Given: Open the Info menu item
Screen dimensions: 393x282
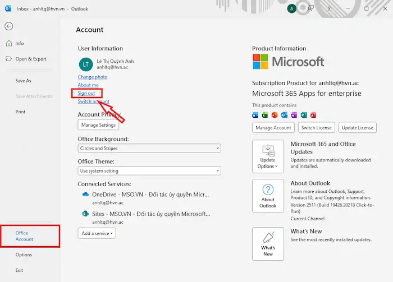Looking at the screenshot, I should (x=20, y=43).
